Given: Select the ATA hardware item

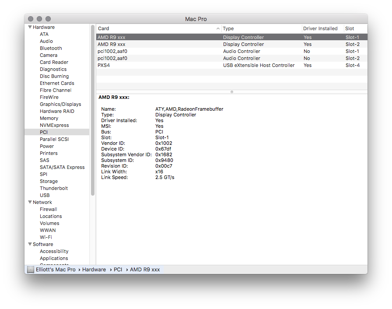Looking at the screenshot, I should [x=44, y=34].
